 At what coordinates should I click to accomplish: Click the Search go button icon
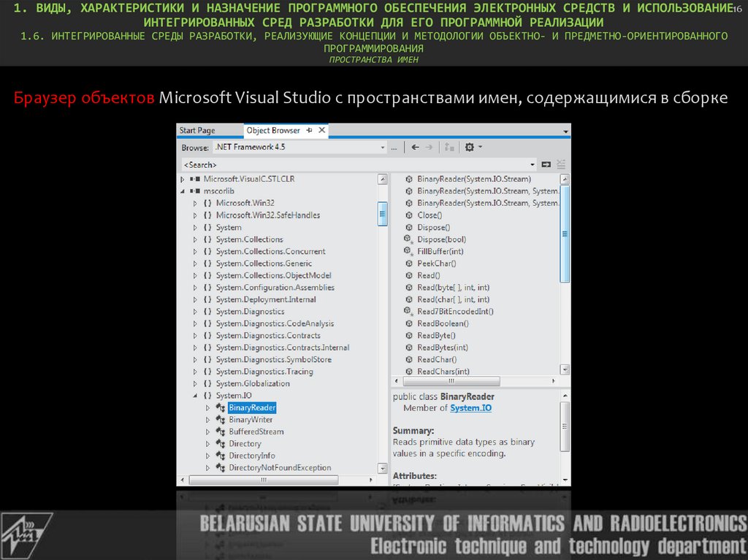(x=546, y=164)
